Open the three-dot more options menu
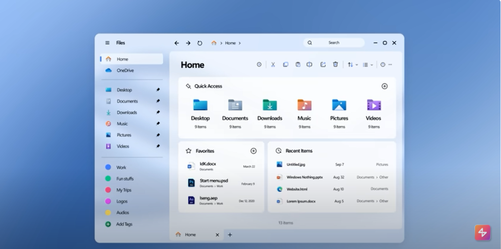501x249 pixels. pos(390,64)
